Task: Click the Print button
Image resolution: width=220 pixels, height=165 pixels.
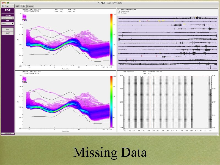Action: pos(7,29)
